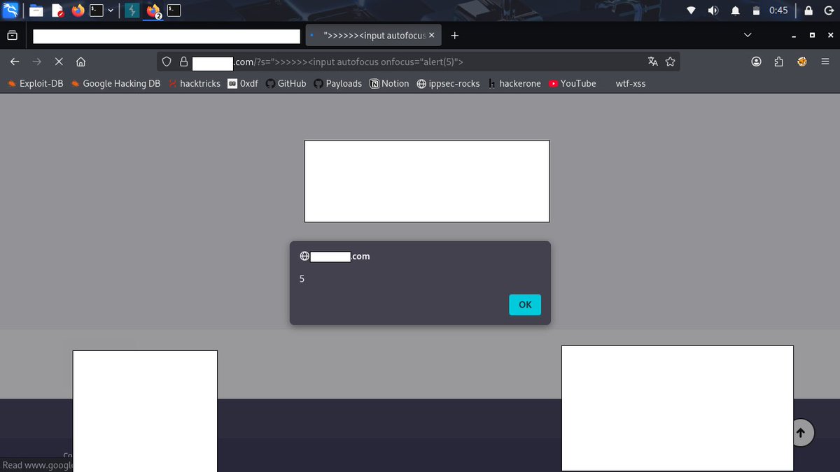
Task: Open the Kali applications menu icon
Action: pyautogui.click(x=10, y=10)
